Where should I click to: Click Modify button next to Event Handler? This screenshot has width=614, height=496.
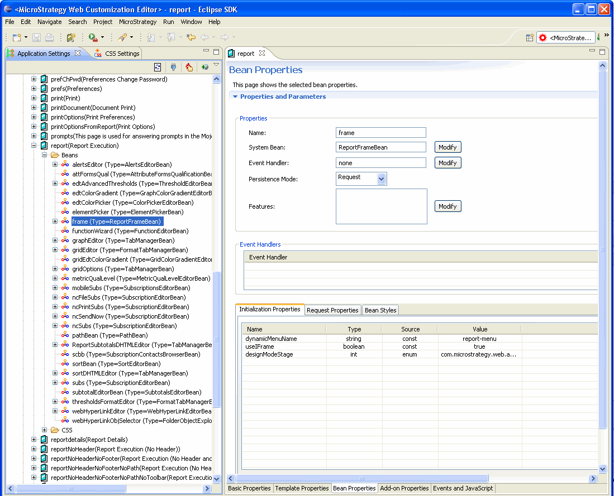point(448,163)
